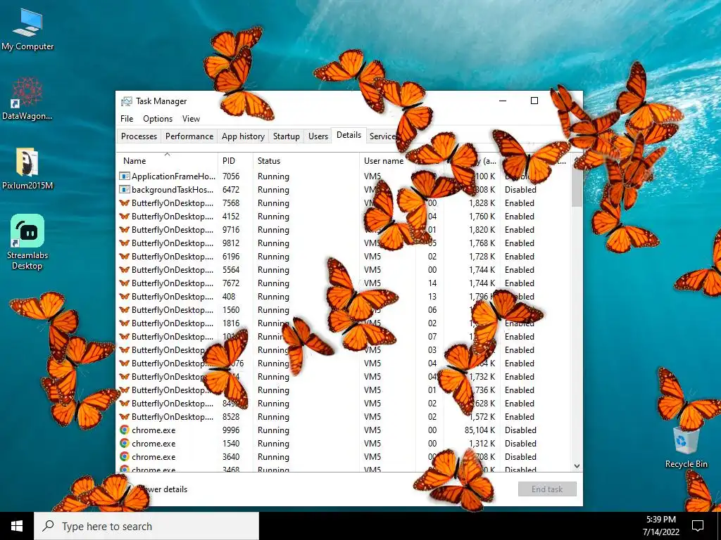Click the End task button
721x540 pixels.
(x=546, y=489)
